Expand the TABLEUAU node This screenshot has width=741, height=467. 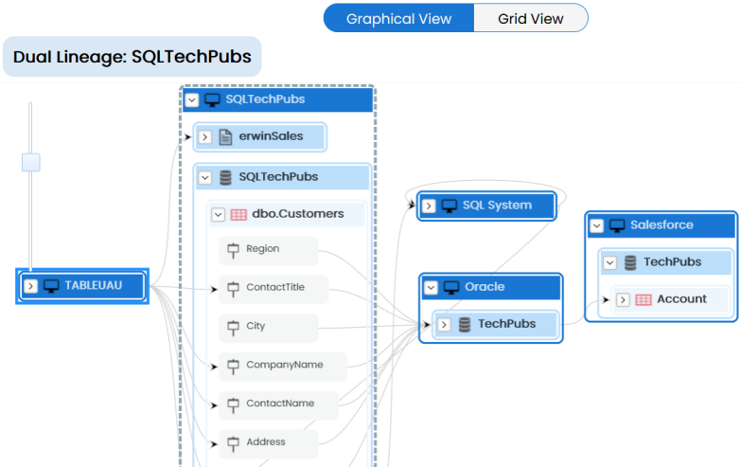click(30, 286)
